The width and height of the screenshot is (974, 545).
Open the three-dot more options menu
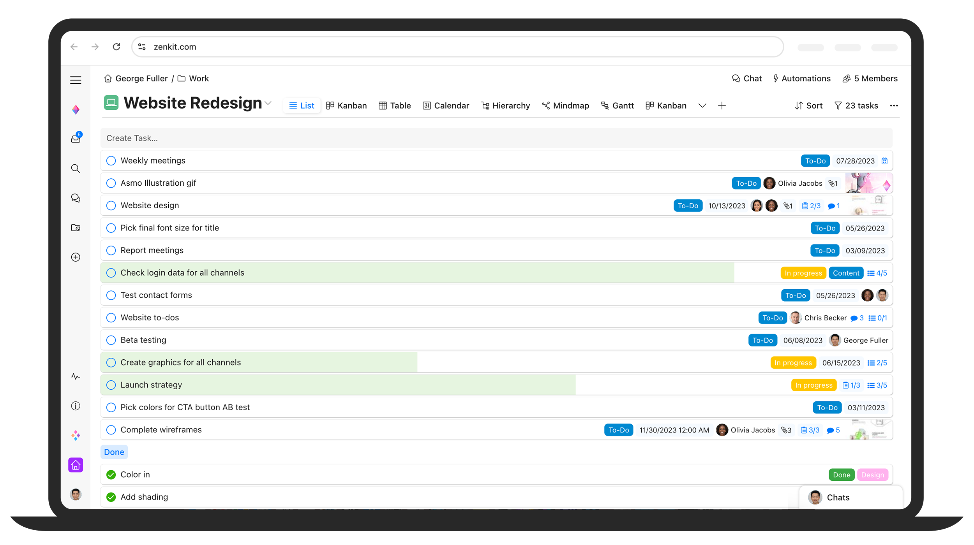pos(894,105)
